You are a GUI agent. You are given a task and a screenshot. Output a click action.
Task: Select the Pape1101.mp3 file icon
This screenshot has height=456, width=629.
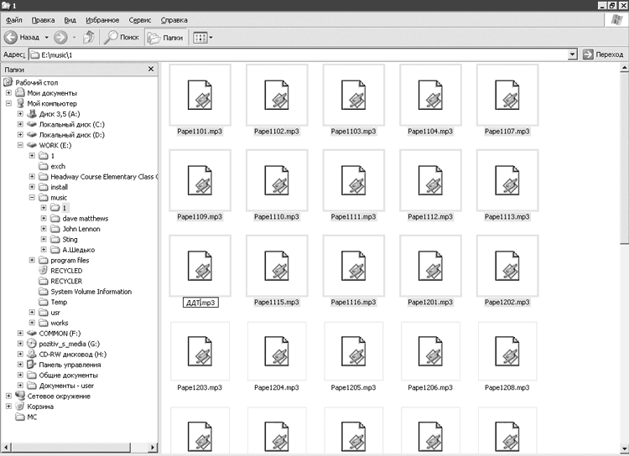tap(200, 95)
